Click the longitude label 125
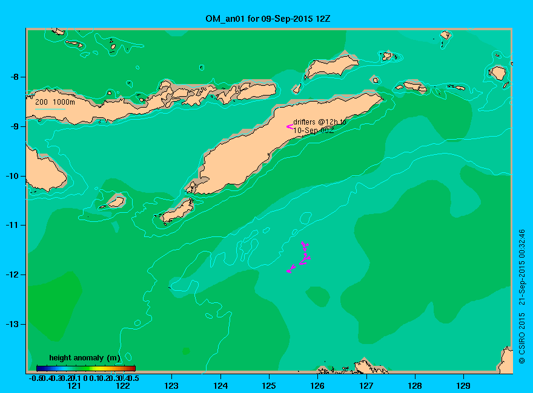The width and height of the screenshot is (533, 393). (x=269, y=386)
